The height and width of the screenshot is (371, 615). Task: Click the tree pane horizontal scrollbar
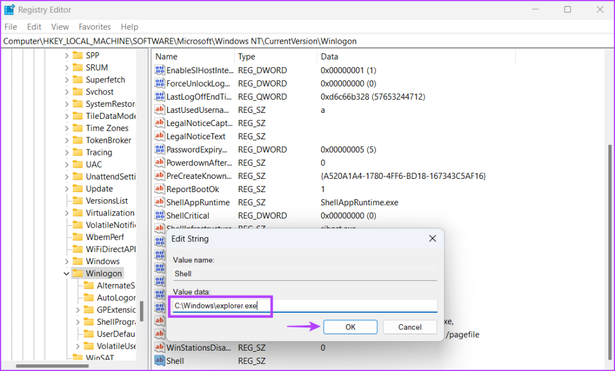[52, 366]
